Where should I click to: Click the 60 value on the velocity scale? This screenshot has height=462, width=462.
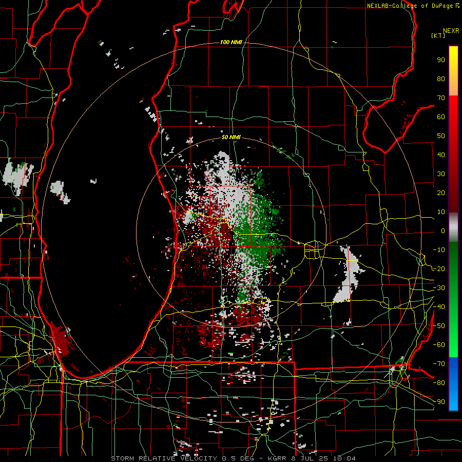(x=441, y=117)
